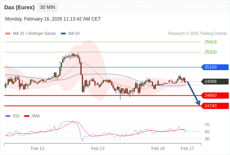
Task: Click the black 24998 current price tag
Action: tap(215, 81)
